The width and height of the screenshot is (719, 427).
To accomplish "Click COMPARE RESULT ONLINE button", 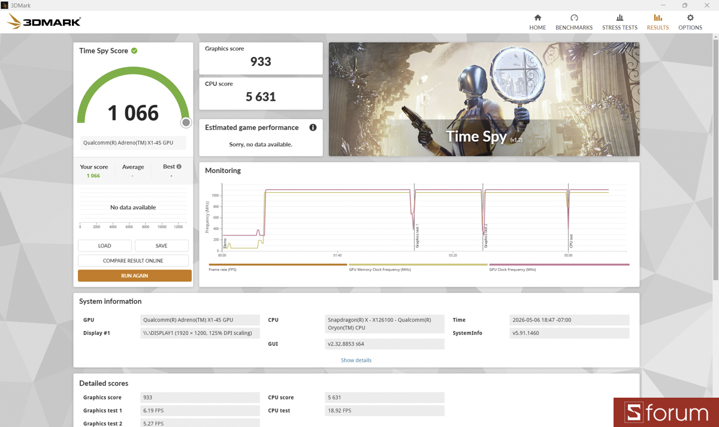I will click(x=133, y=261).
